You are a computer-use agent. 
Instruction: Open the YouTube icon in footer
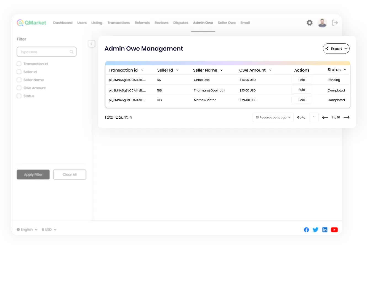coord(334,230)
